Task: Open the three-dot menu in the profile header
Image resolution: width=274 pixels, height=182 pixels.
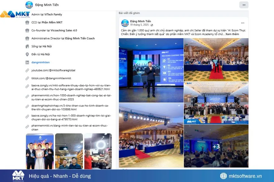Action: pos(244,5)
